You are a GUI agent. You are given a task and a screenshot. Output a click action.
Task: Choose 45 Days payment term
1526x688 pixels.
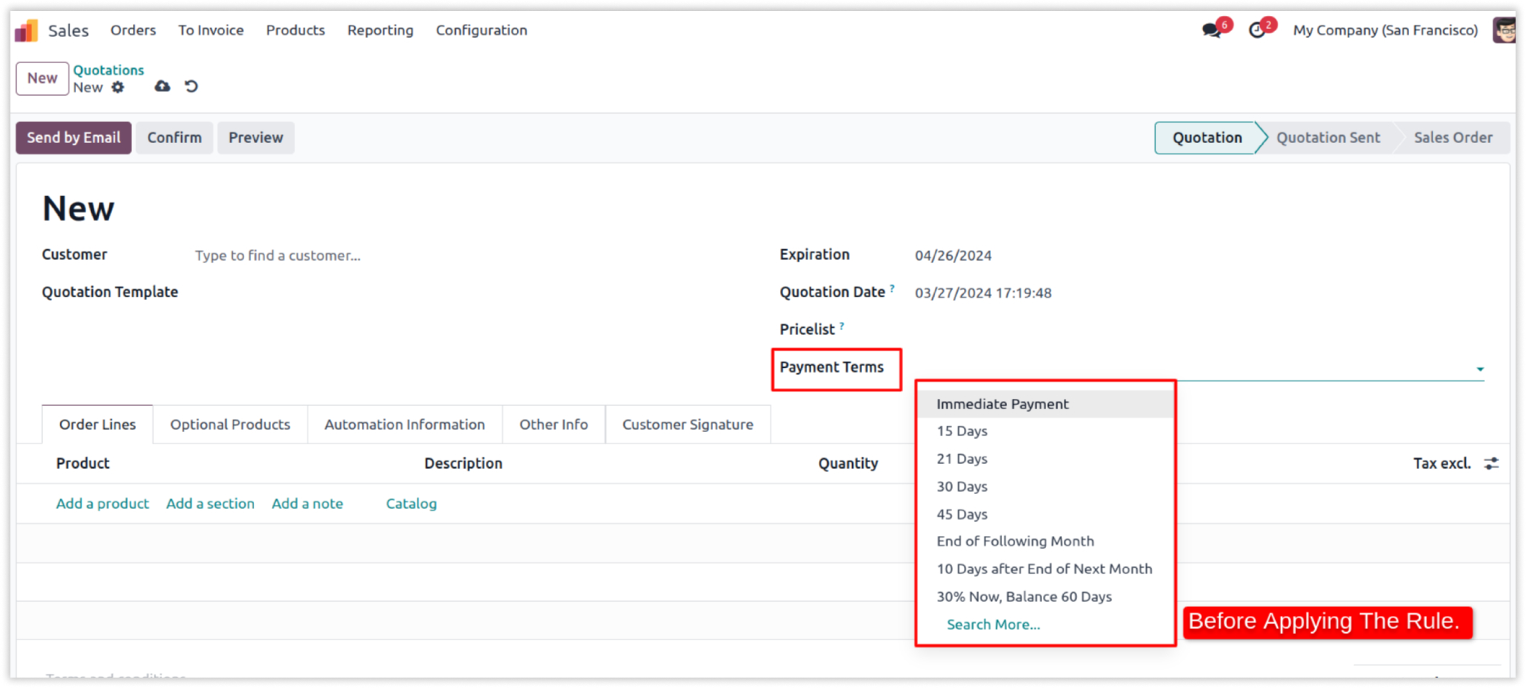tap(1045, 514)
